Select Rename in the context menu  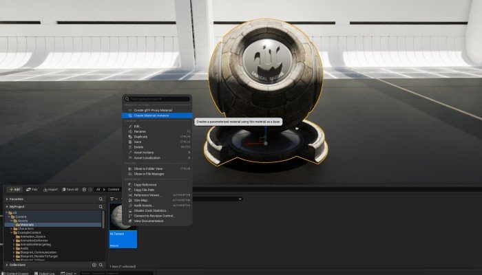[x=157, y=131]
